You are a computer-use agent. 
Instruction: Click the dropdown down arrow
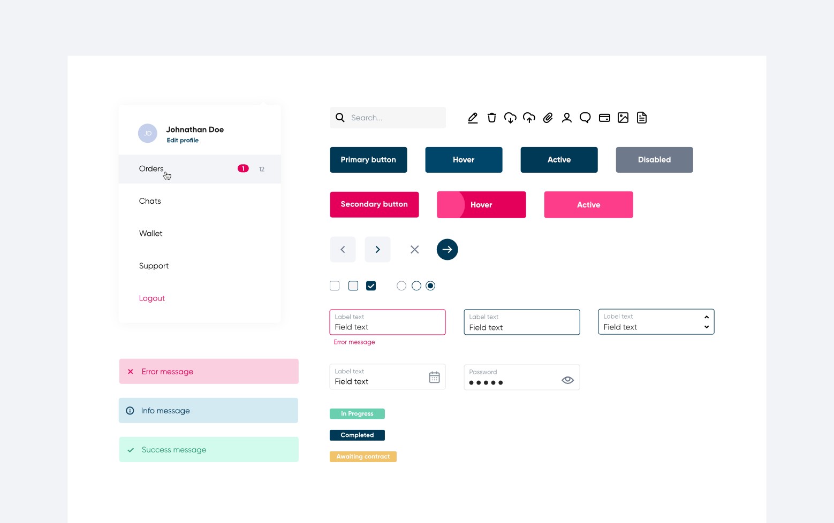pos(707,327)
